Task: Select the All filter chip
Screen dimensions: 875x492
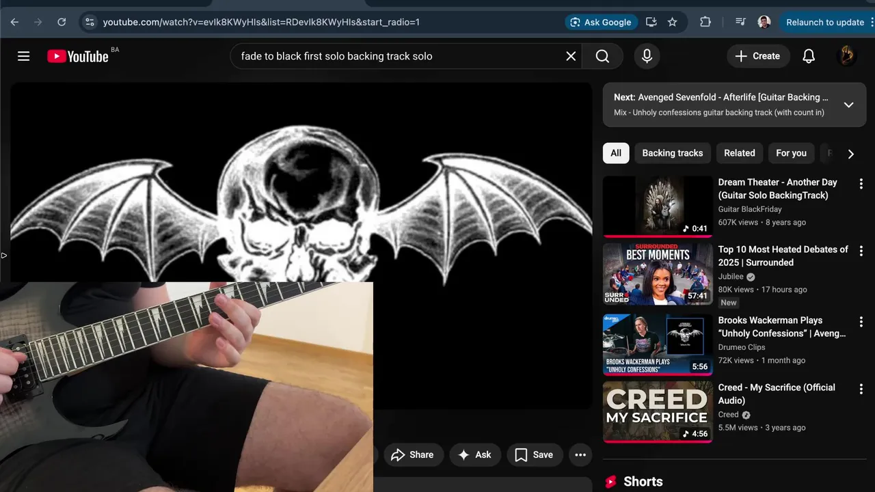Action: [x=616, y=153]
